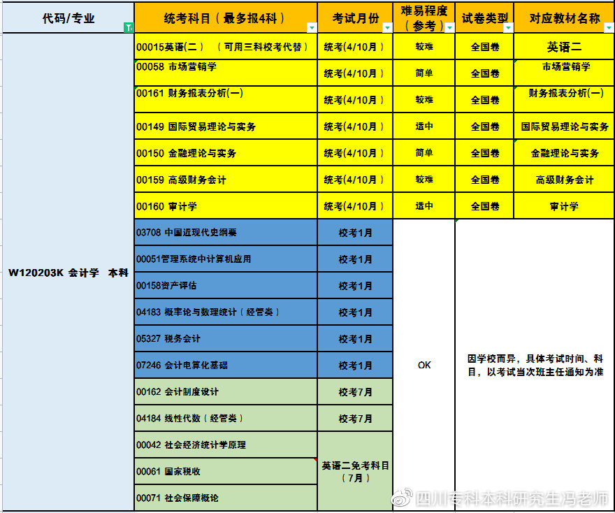This screenshot has width=615, height=513.
Task: Select cell 04184 线性代数（经管类）
Action: click(x=226, y=419)
